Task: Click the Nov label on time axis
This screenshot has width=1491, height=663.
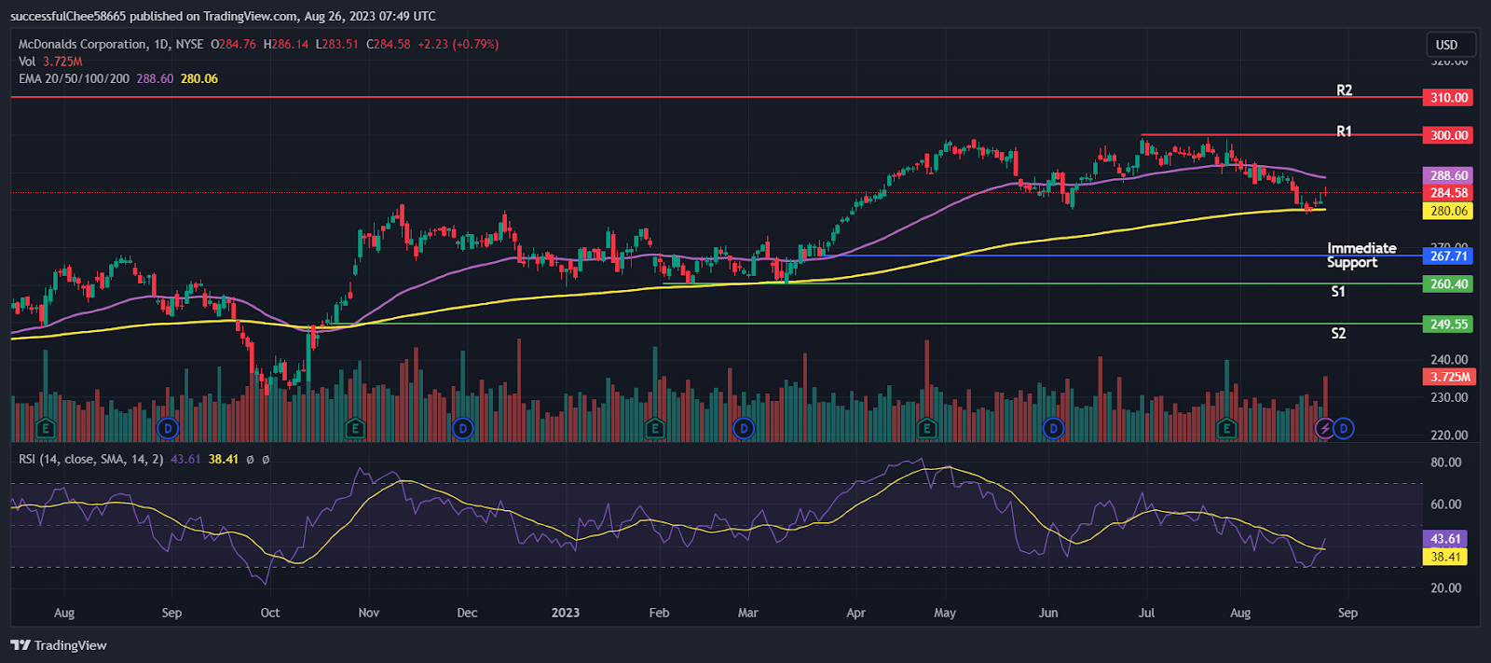Action: 369,613
